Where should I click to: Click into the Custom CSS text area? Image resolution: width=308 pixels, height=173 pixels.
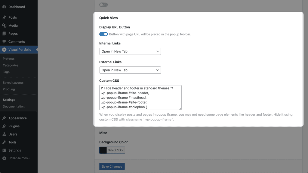pyautogui.click(x=140, y=98)
